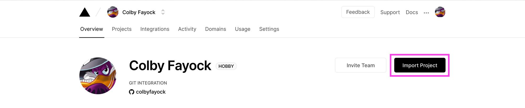Open the Projects tab
525x108 pixels.
(x=122, y=29)
